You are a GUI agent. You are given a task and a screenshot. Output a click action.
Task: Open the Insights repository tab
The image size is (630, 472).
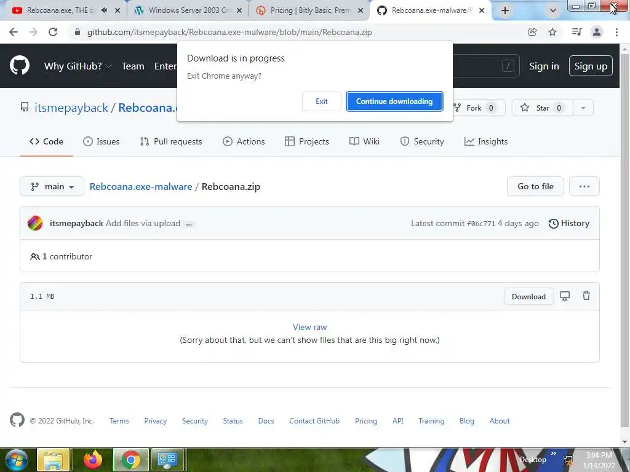pos(486,141)
